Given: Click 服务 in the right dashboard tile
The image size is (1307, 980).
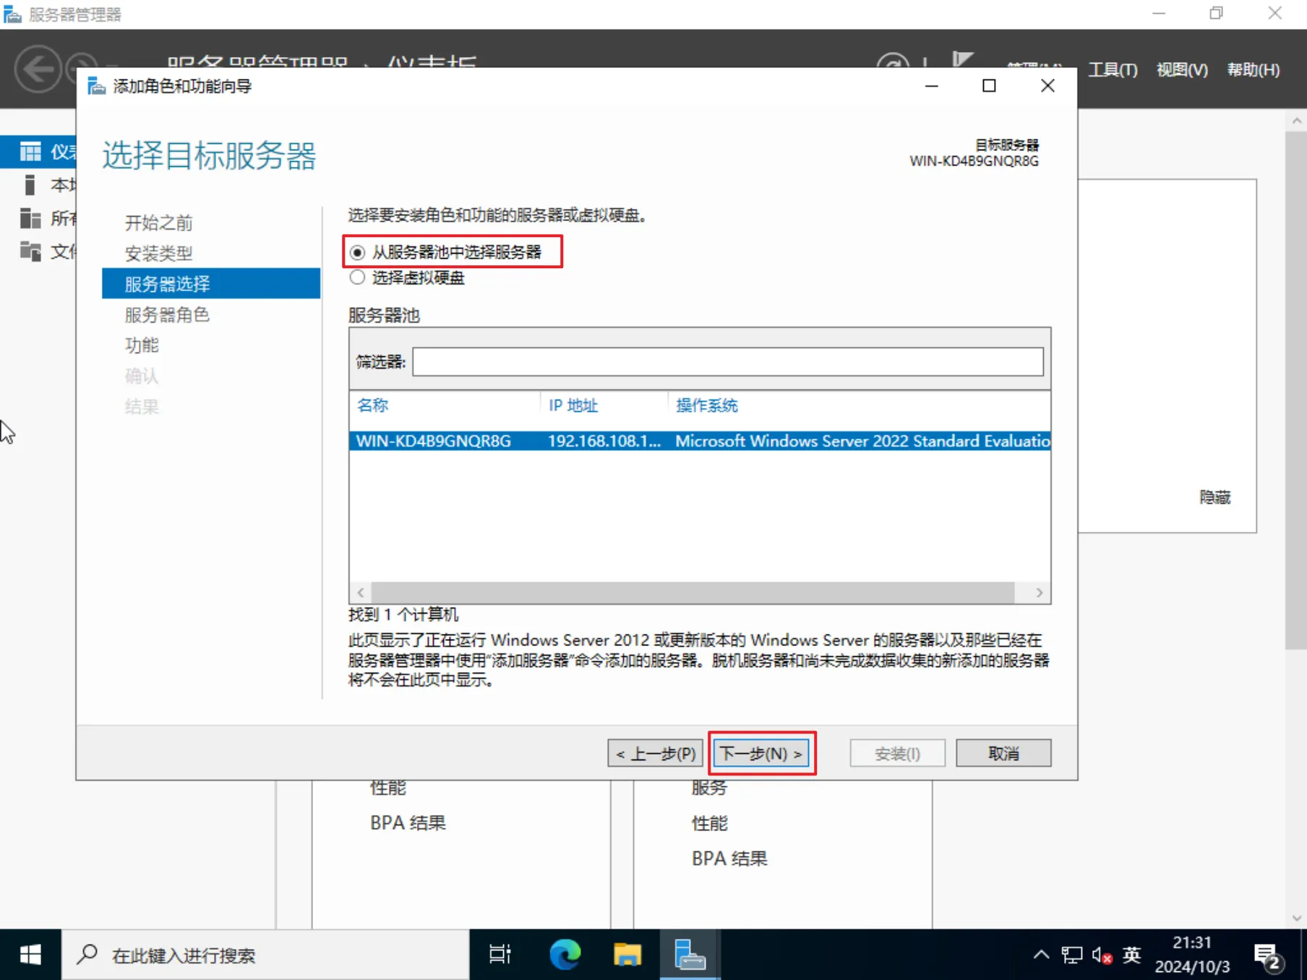Looking at the screenshot, I should [709, 788].
